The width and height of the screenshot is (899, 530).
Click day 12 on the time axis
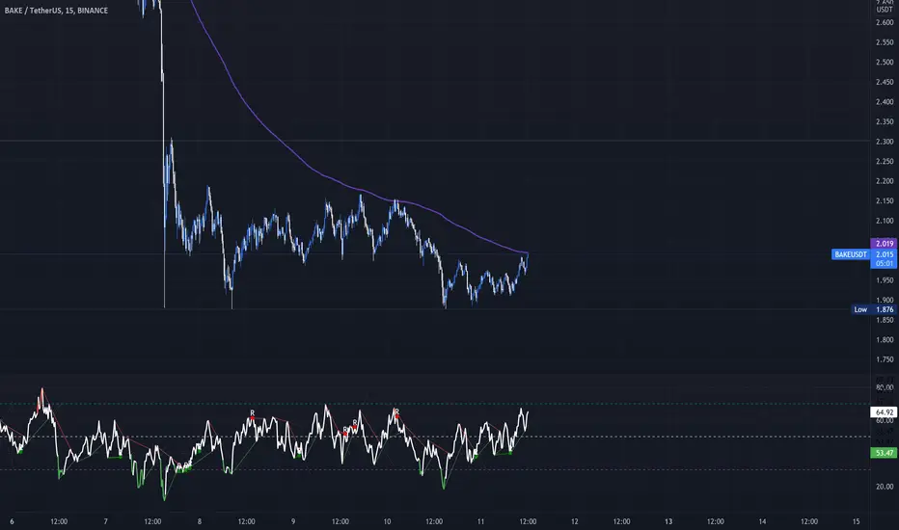[x=575, y=521]
